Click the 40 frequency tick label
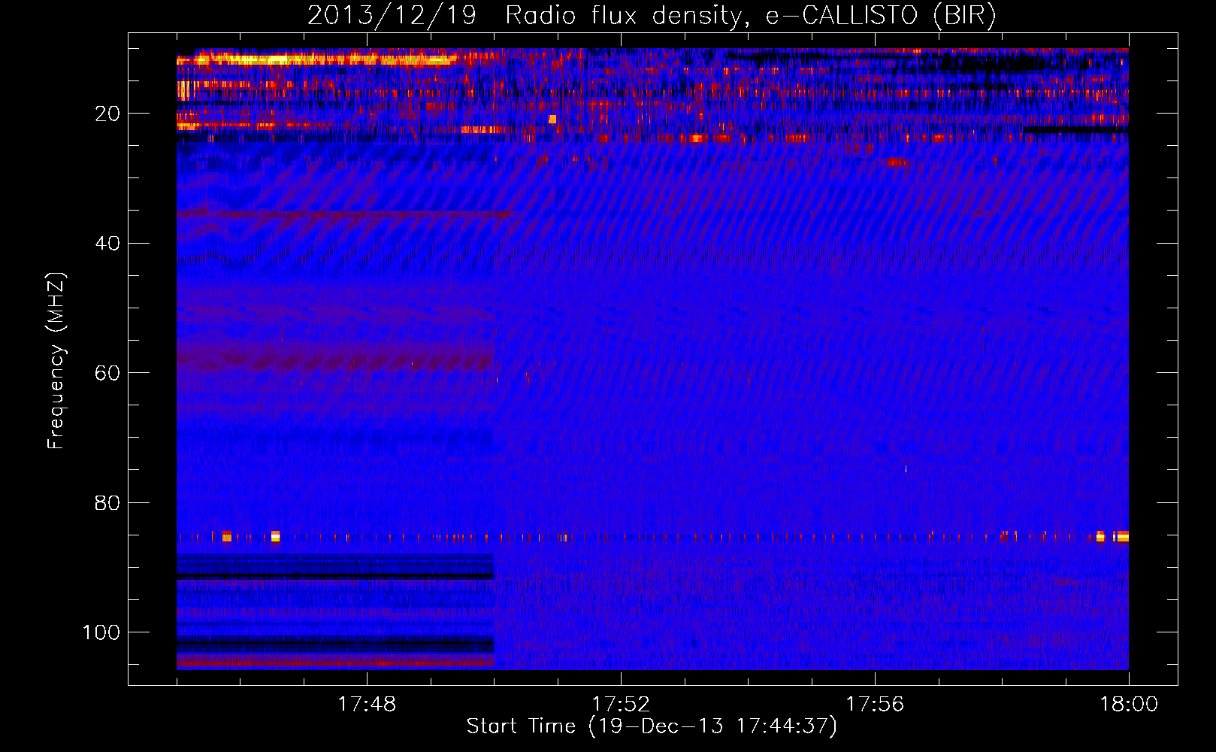This screenshot has height=752, width=1216. tap(107, 244)
